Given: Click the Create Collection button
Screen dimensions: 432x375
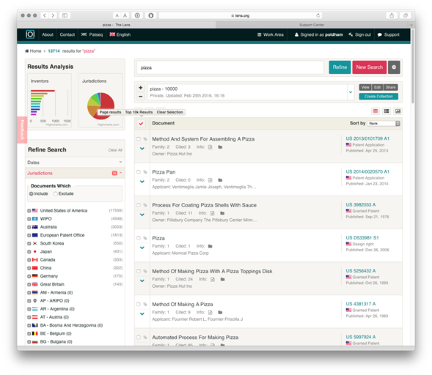Looking at the screenshot, I should 378,96.
